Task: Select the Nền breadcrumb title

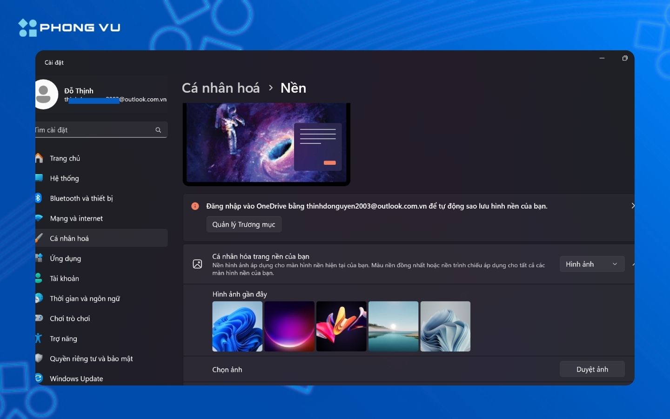Action: (x=293, y=88)
